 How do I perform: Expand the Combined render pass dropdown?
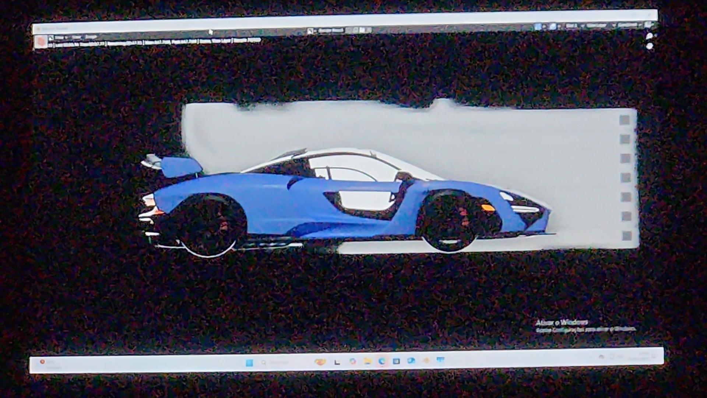(x=629, y=25)
